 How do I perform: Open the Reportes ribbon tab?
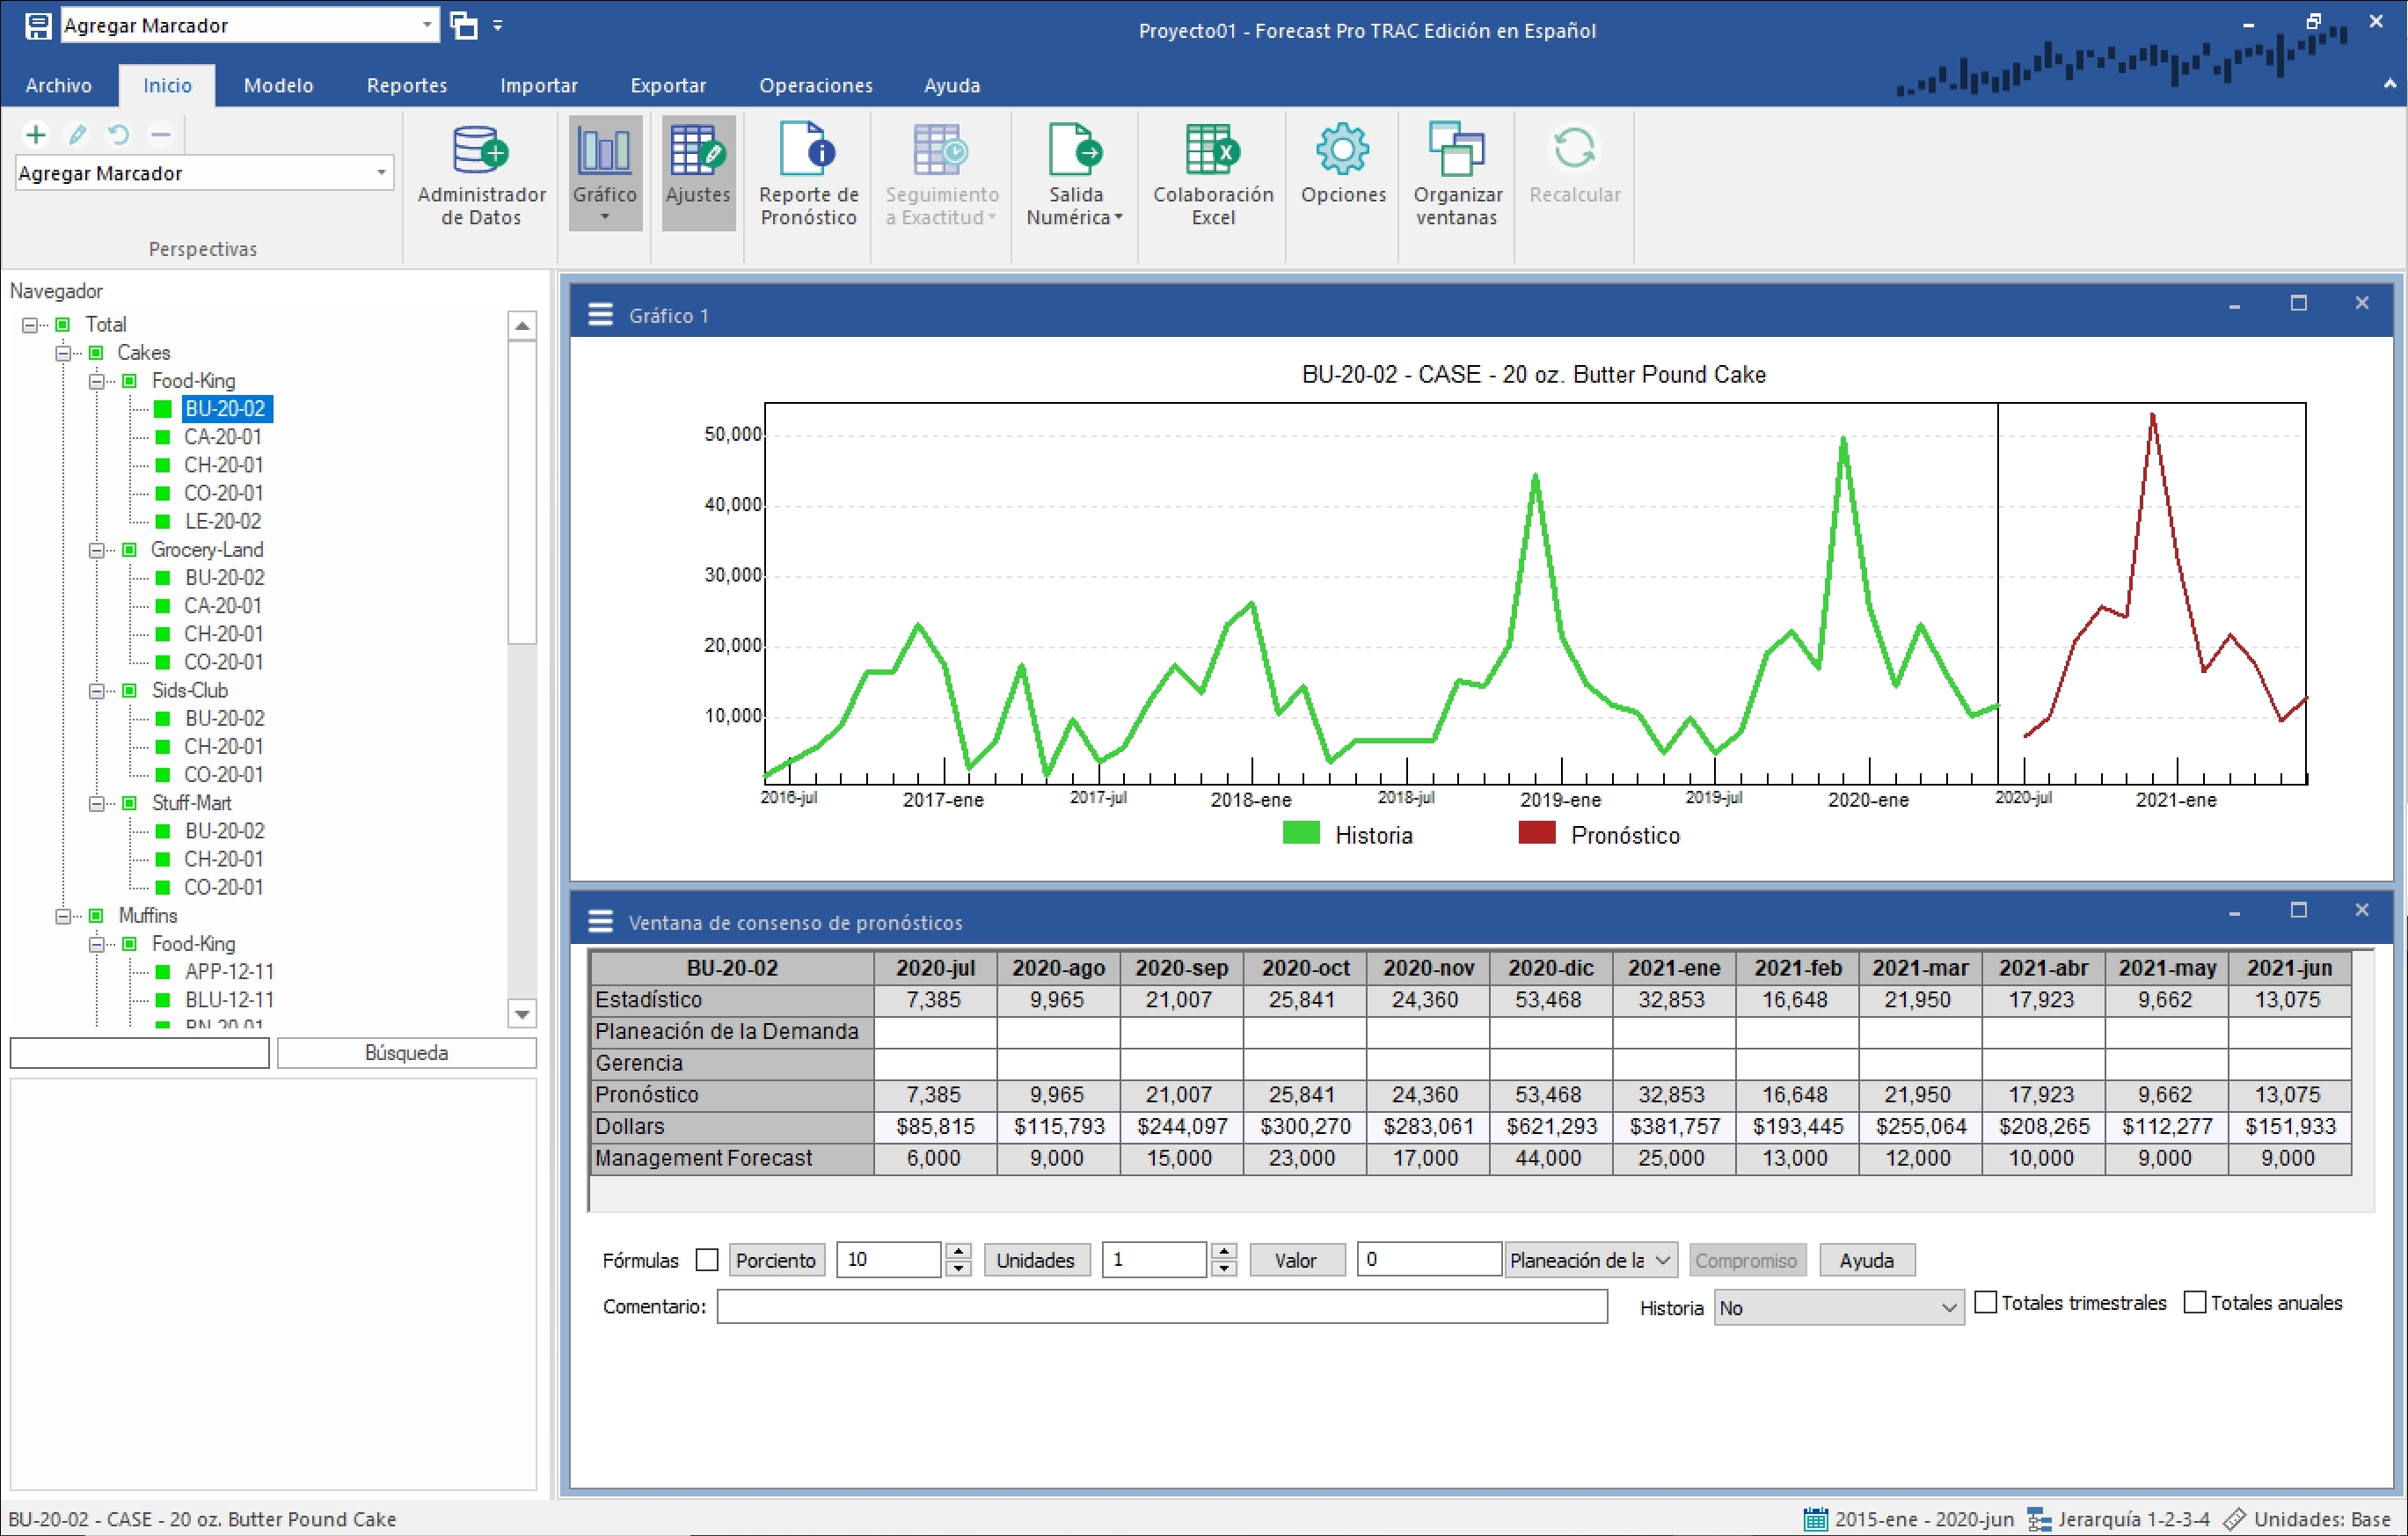[406, 86]
